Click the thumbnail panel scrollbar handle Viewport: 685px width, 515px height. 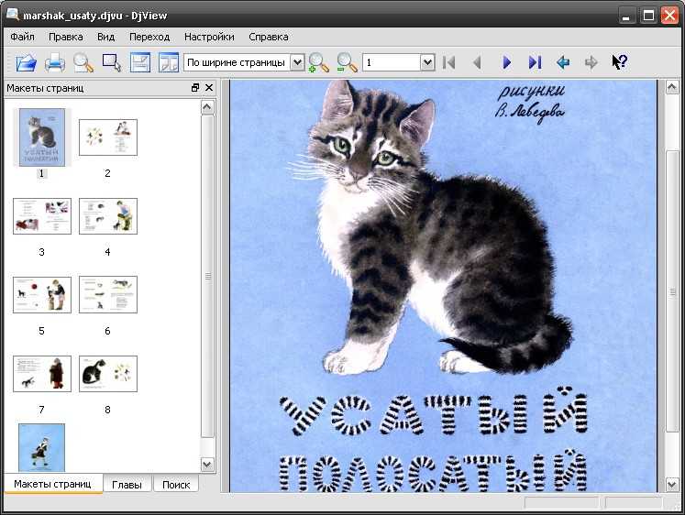[x=207, y=276]
